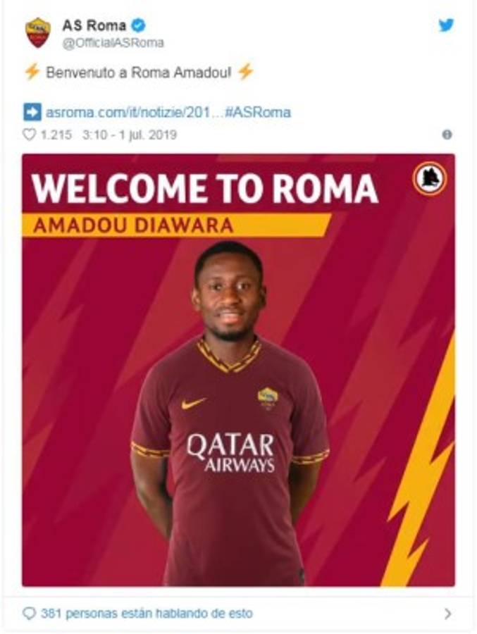
Task: Click the Twitter bird logo
Action: coord(446,25)
